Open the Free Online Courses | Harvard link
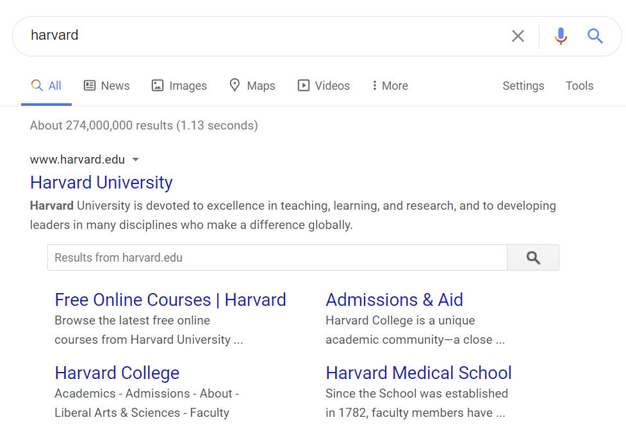Image resolution: width=626 pixels, height=438 pixels. tap(170, 300)
